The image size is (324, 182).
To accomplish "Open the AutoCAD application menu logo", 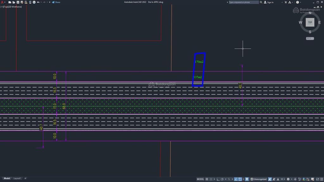I will 3,2.
